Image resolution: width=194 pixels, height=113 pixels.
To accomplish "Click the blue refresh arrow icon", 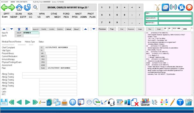I will [x=27, y=7].
